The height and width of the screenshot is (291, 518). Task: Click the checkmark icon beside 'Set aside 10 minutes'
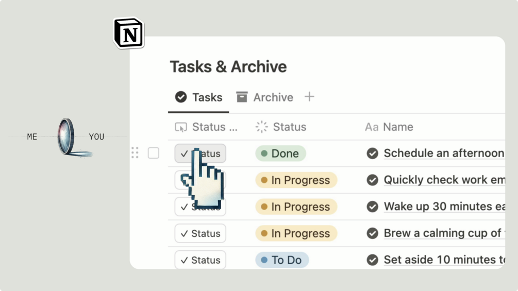coord(372,260)
